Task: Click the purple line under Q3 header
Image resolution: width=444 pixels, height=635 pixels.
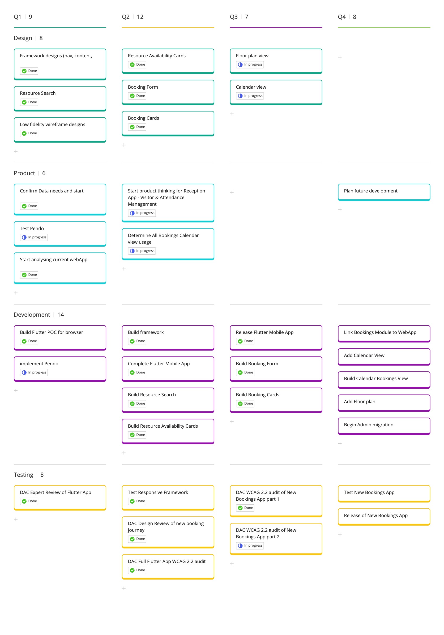Action: coord(276,27)
